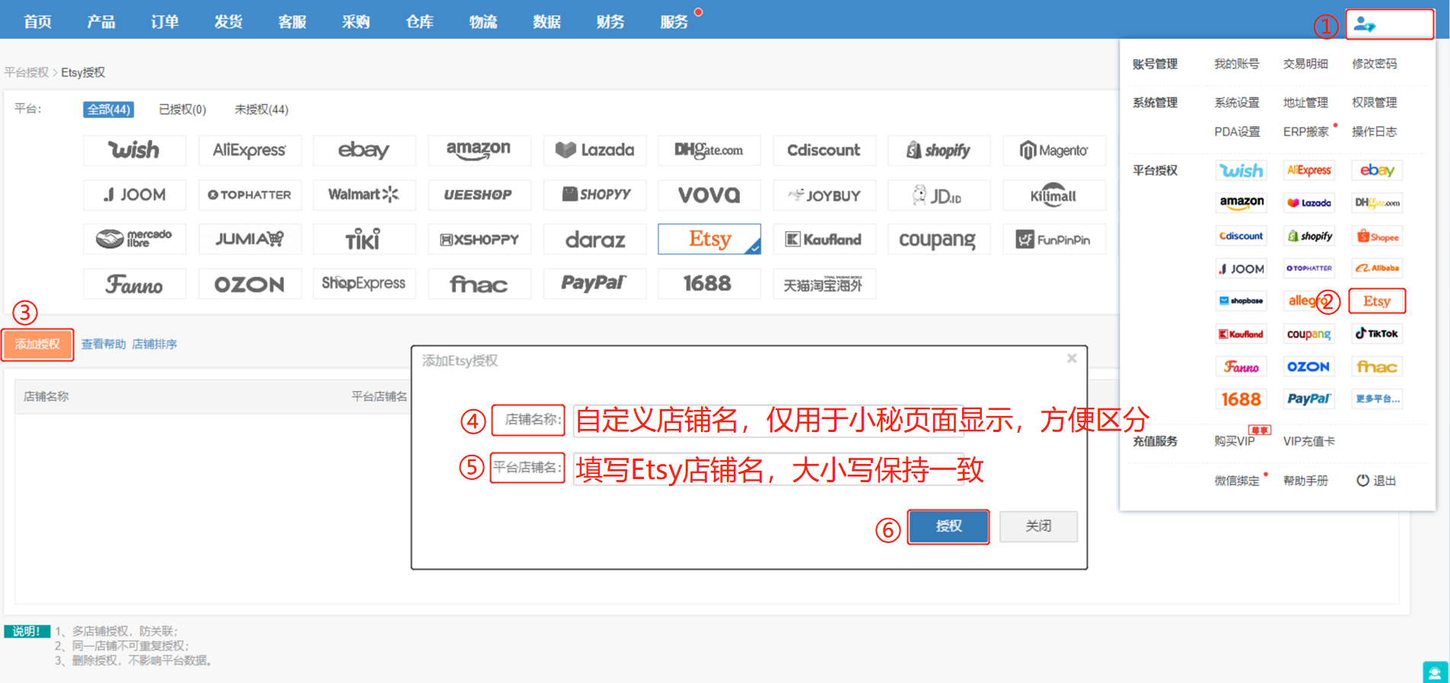Close the 添加Etsy授权 dialog with X
This screenshot has width=1450, height=683.
[1072, 358]
